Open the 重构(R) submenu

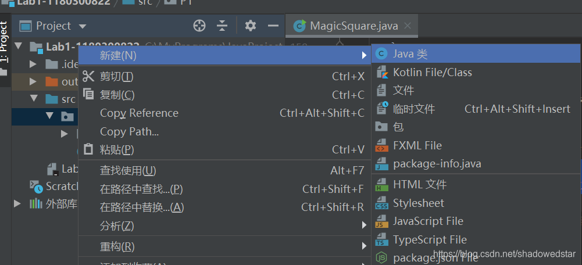(225, 246)
